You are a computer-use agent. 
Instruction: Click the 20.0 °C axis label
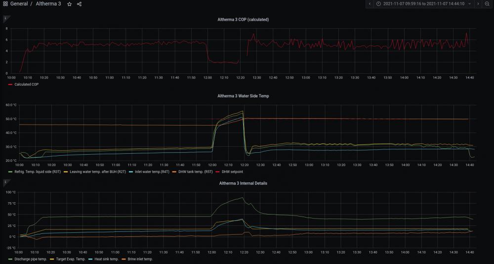(11, 161)
